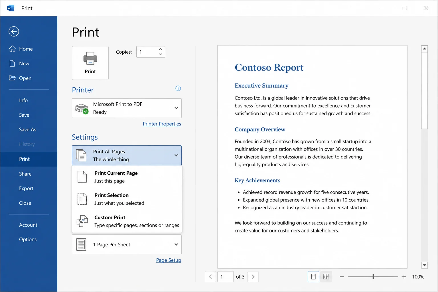Open the Info tab in sidebar
The height and width of the screenshot is (292, 438).
coord(29,100)
